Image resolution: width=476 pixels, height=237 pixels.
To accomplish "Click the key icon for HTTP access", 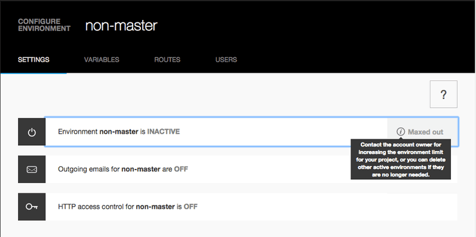I will tap(32, 207).
